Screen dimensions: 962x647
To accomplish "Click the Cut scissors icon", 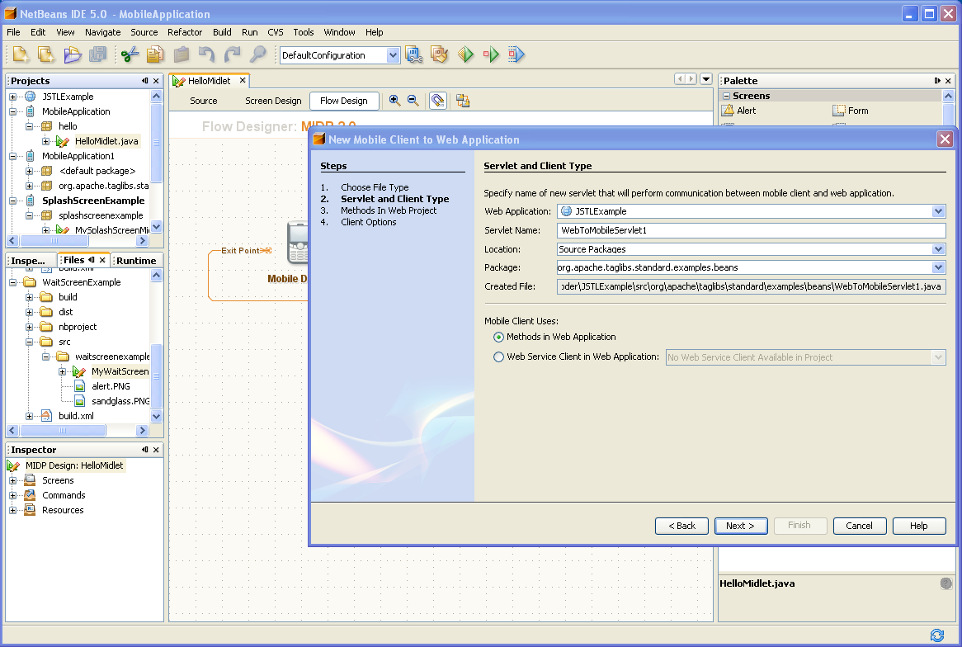I will [x=130, y=54].
